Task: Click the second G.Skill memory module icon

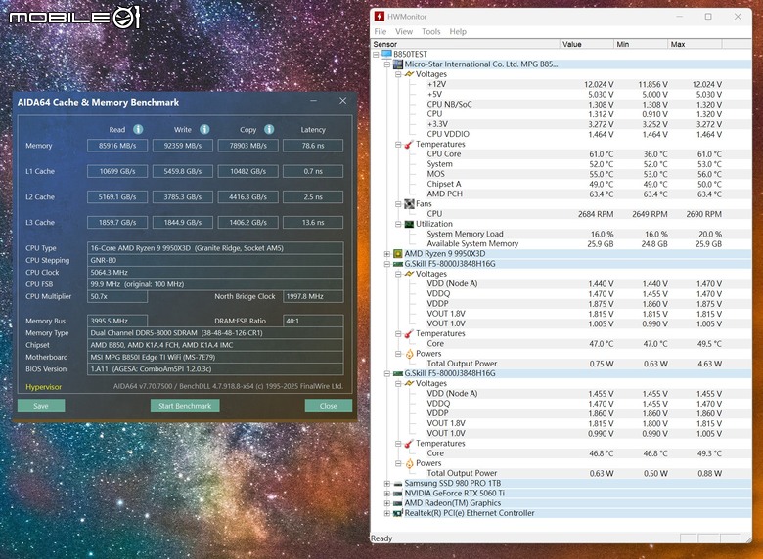Action: (x=398, y=373)
